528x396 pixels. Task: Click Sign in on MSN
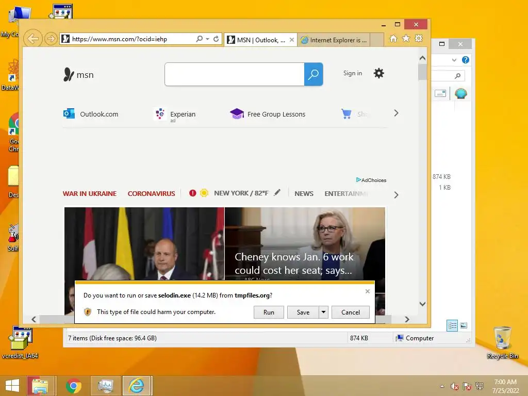353,73
